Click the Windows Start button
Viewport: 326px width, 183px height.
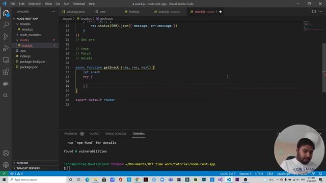pyautogui.click(x=4, y=179)
